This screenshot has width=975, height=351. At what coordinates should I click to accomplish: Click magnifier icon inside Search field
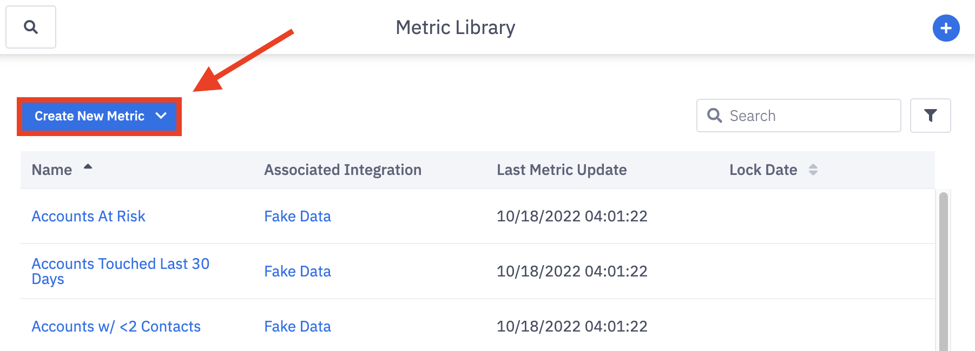click(x=715, y=116)
